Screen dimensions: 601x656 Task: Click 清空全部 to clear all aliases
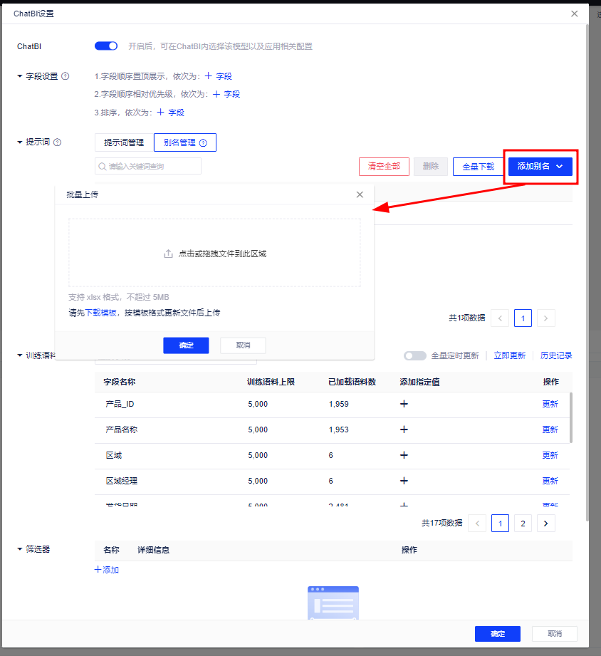click(x=384, y=166)
